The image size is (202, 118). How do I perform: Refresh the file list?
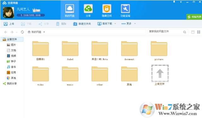pyautogui.click(x=22, y=32)
